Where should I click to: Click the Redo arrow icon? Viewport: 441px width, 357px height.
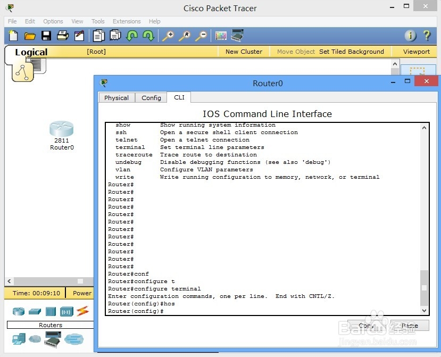pos(148,36)
